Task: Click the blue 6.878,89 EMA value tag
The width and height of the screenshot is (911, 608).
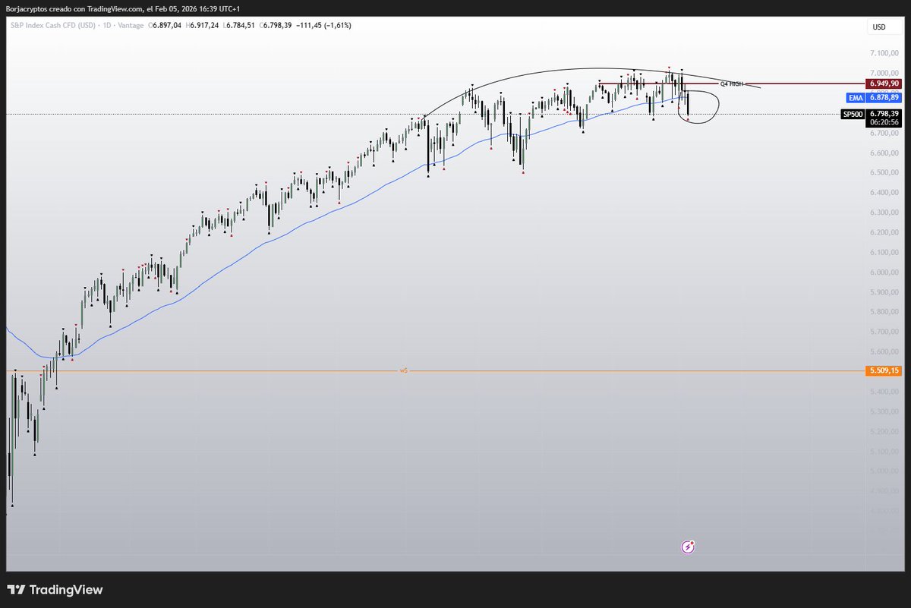Action: click(884, 98)
